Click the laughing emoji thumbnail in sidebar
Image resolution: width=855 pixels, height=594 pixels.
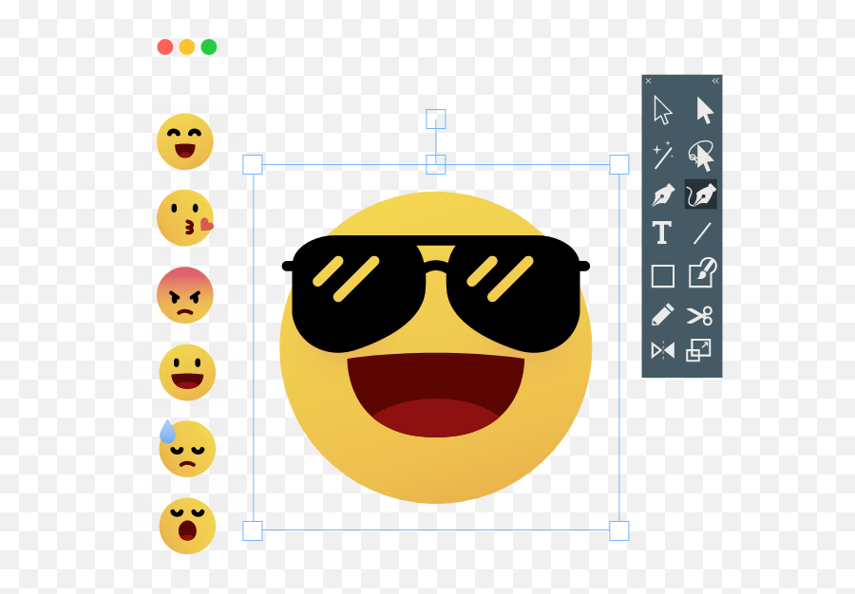186,142
